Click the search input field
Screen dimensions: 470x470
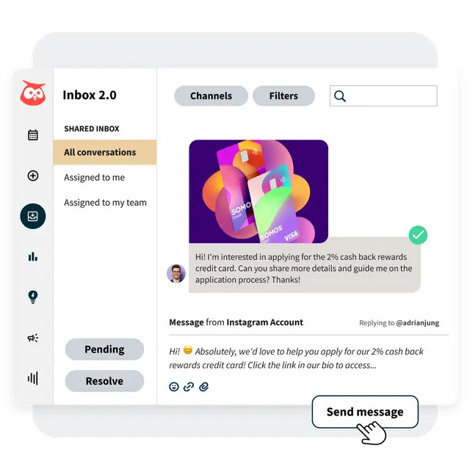[383, 96]
